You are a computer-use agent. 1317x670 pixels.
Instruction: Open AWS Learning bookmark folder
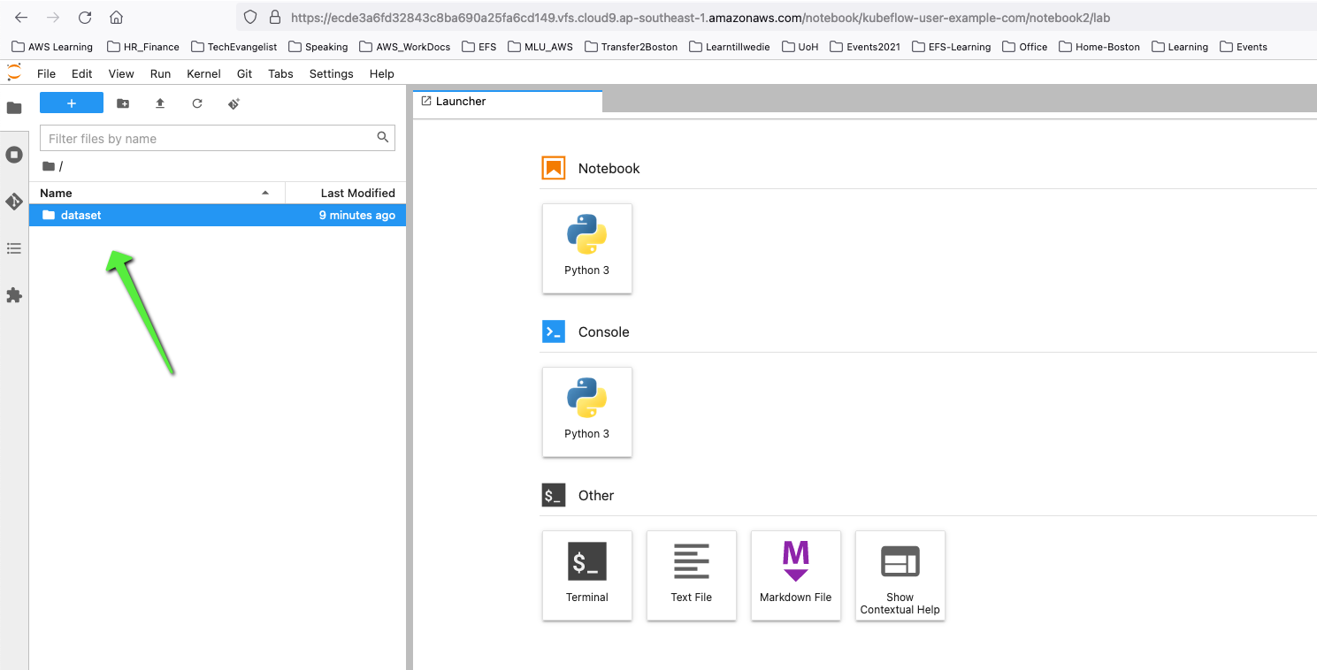tap(52, 47)
